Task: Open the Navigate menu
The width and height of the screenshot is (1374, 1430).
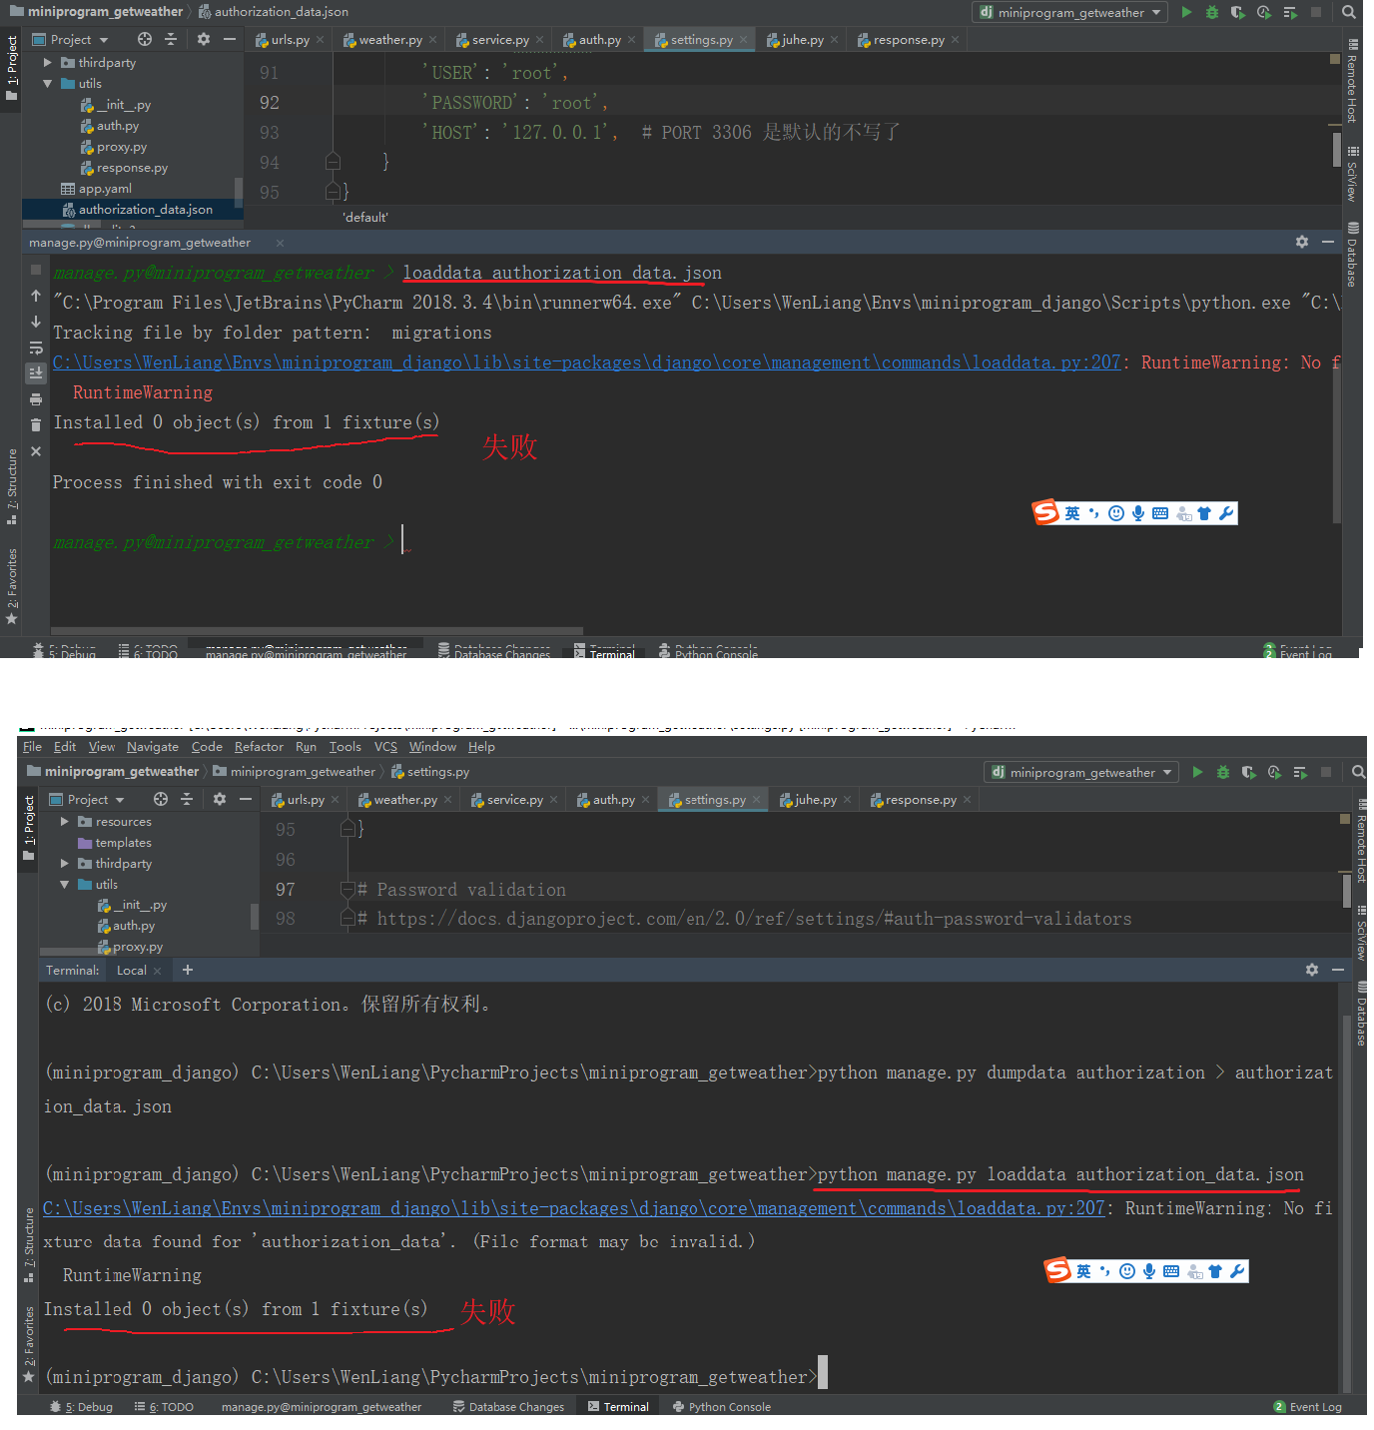Action: point(153,746)
